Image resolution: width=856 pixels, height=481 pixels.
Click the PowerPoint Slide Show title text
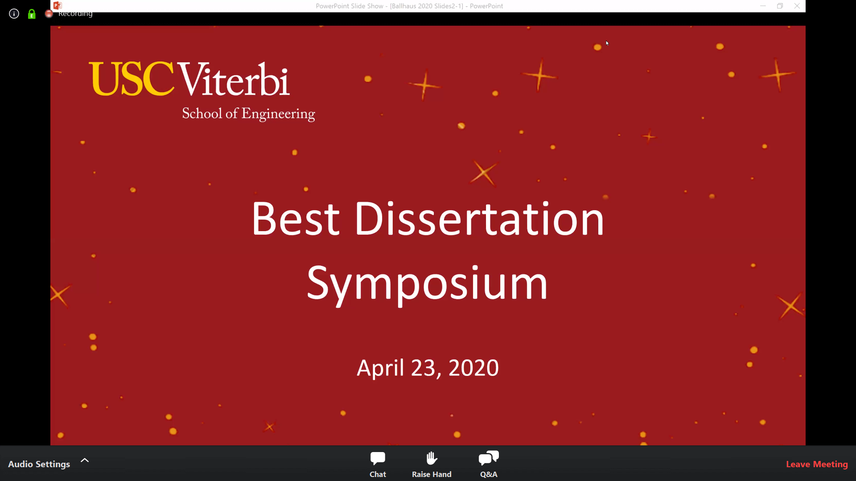(x=409, y=6)
